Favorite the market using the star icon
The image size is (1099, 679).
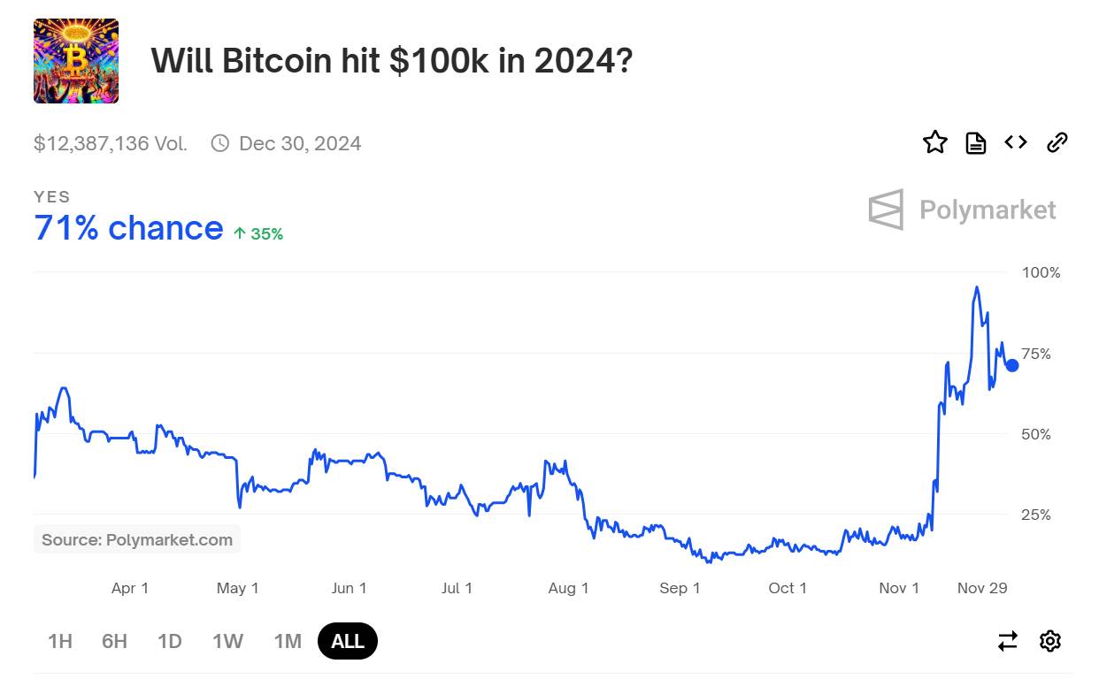[x=935, y=142]
